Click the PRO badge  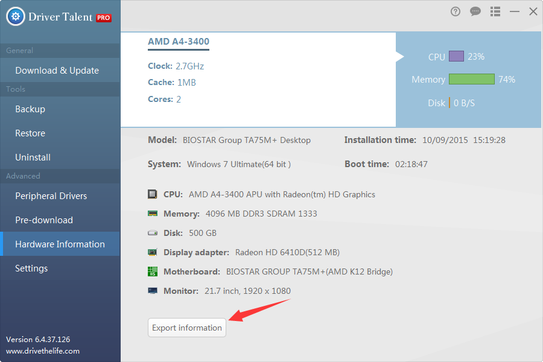point(104,17)
